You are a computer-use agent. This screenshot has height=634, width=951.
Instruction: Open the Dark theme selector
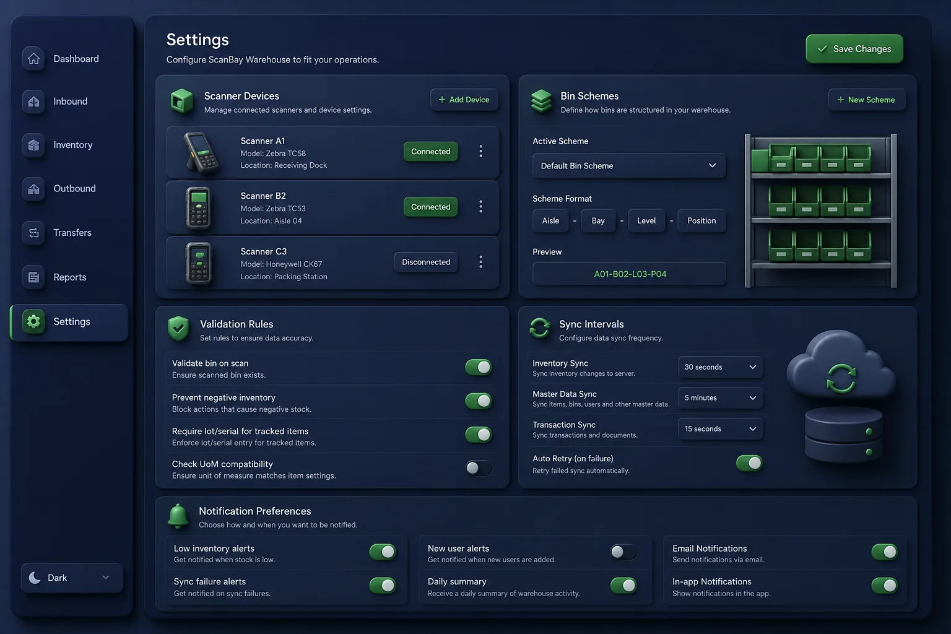click(x=72, y=578)
